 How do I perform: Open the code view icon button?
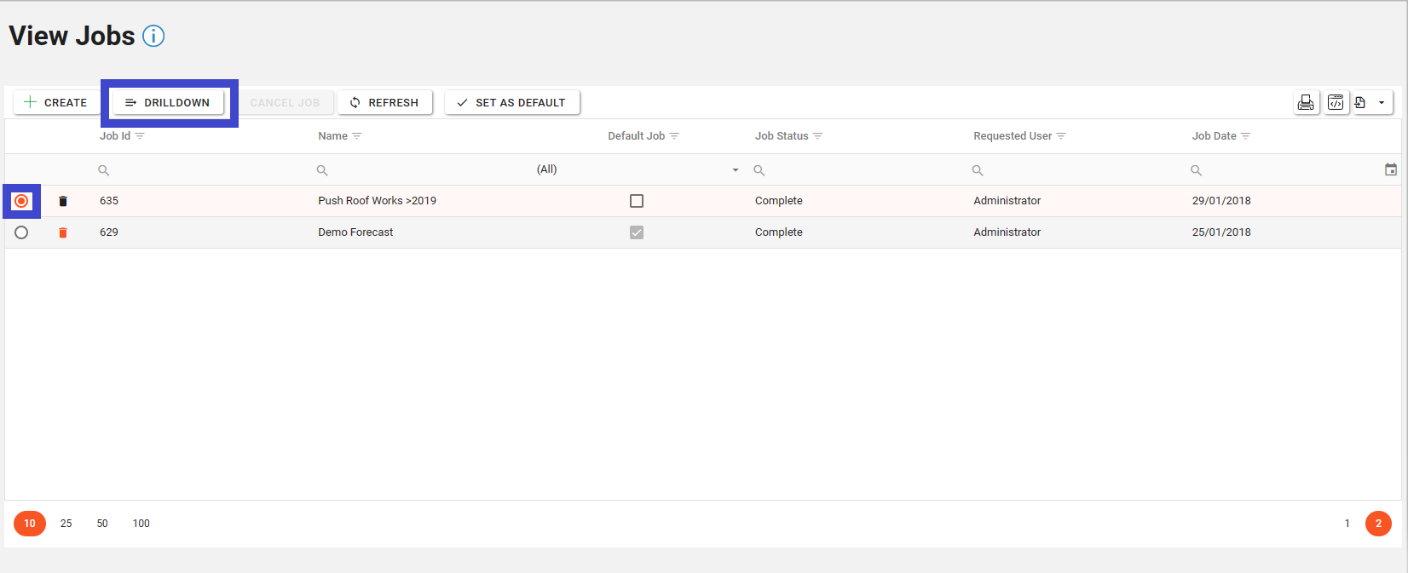tap(1336, 102)
